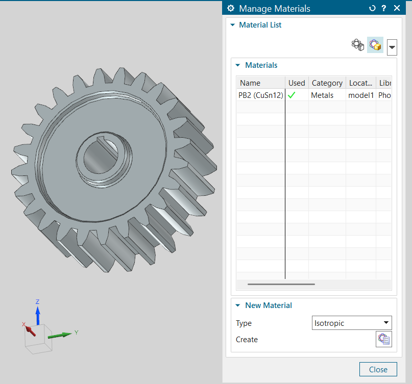Click the gear icon beside Manage Materials
This screenshot has width=412, height=384.
[231, 8]
